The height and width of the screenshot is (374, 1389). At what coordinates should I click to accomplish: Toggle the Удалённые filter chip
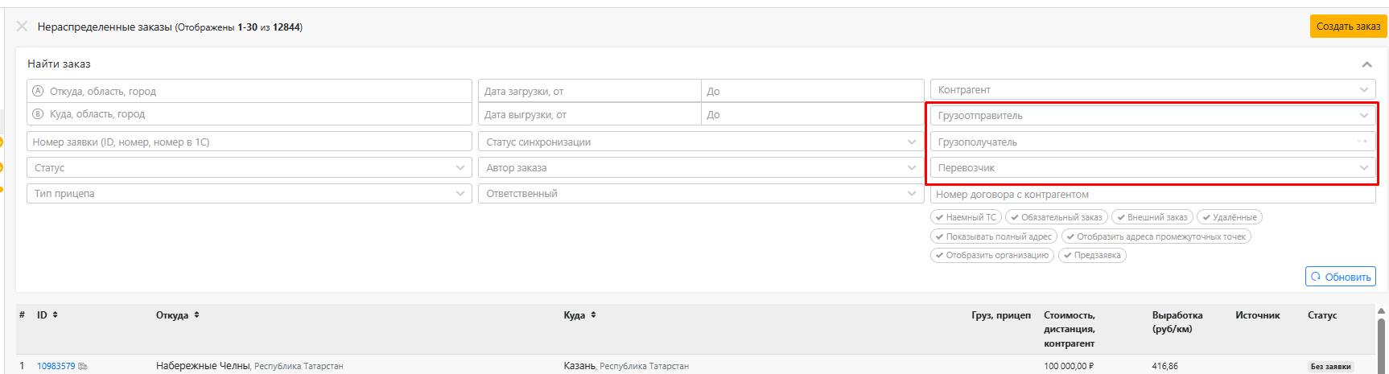tap(1230, 217)
